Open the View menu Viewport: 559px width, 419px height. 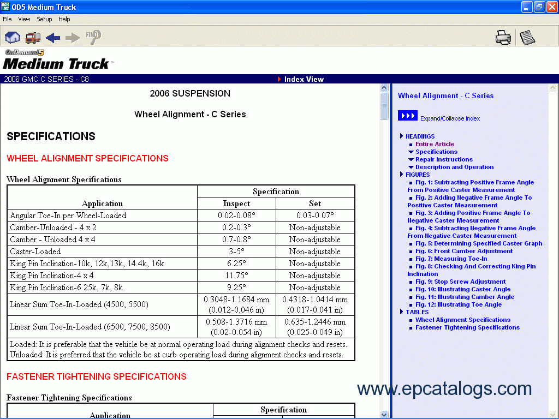click(x=24, y=19)
